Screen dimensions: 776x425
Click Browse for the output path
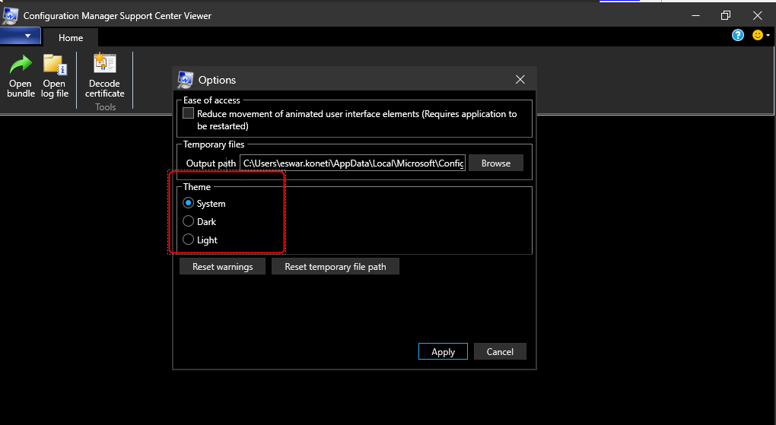click(x=495, y=163)
